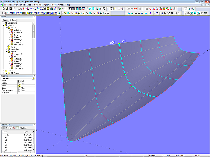This screenshot has width=210, height=157.
Task: Select the spraychine surface in tree
Action: coord(15,49)
